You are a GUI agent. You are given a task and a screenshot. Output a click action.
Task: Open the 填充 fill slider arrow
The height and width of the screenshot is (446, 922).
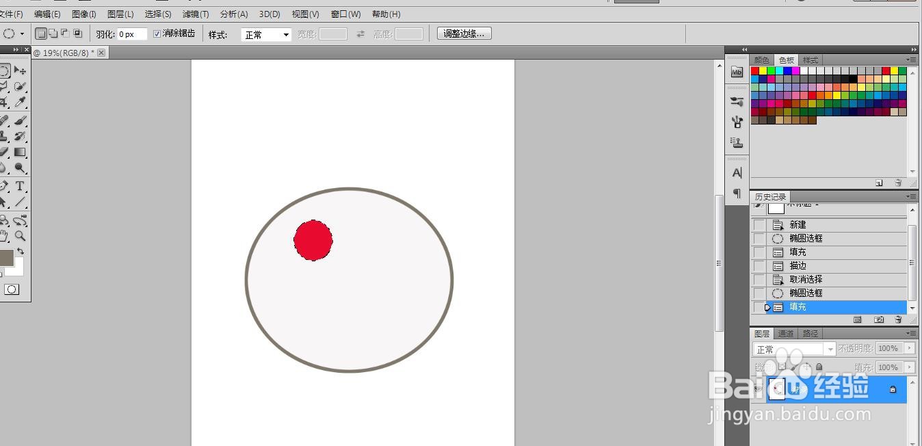pos(909,367)
